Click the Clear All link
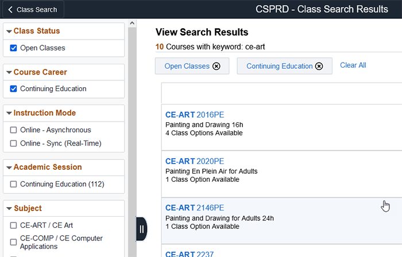Screen dimensions: 402x257 pos(353,65)
